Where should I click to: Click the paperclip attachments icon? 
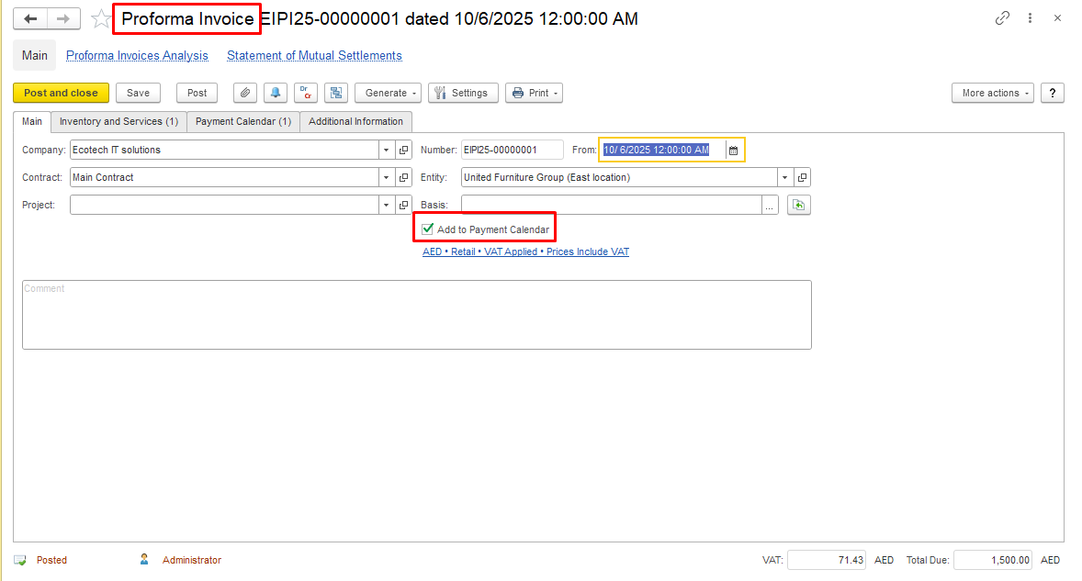244,93
